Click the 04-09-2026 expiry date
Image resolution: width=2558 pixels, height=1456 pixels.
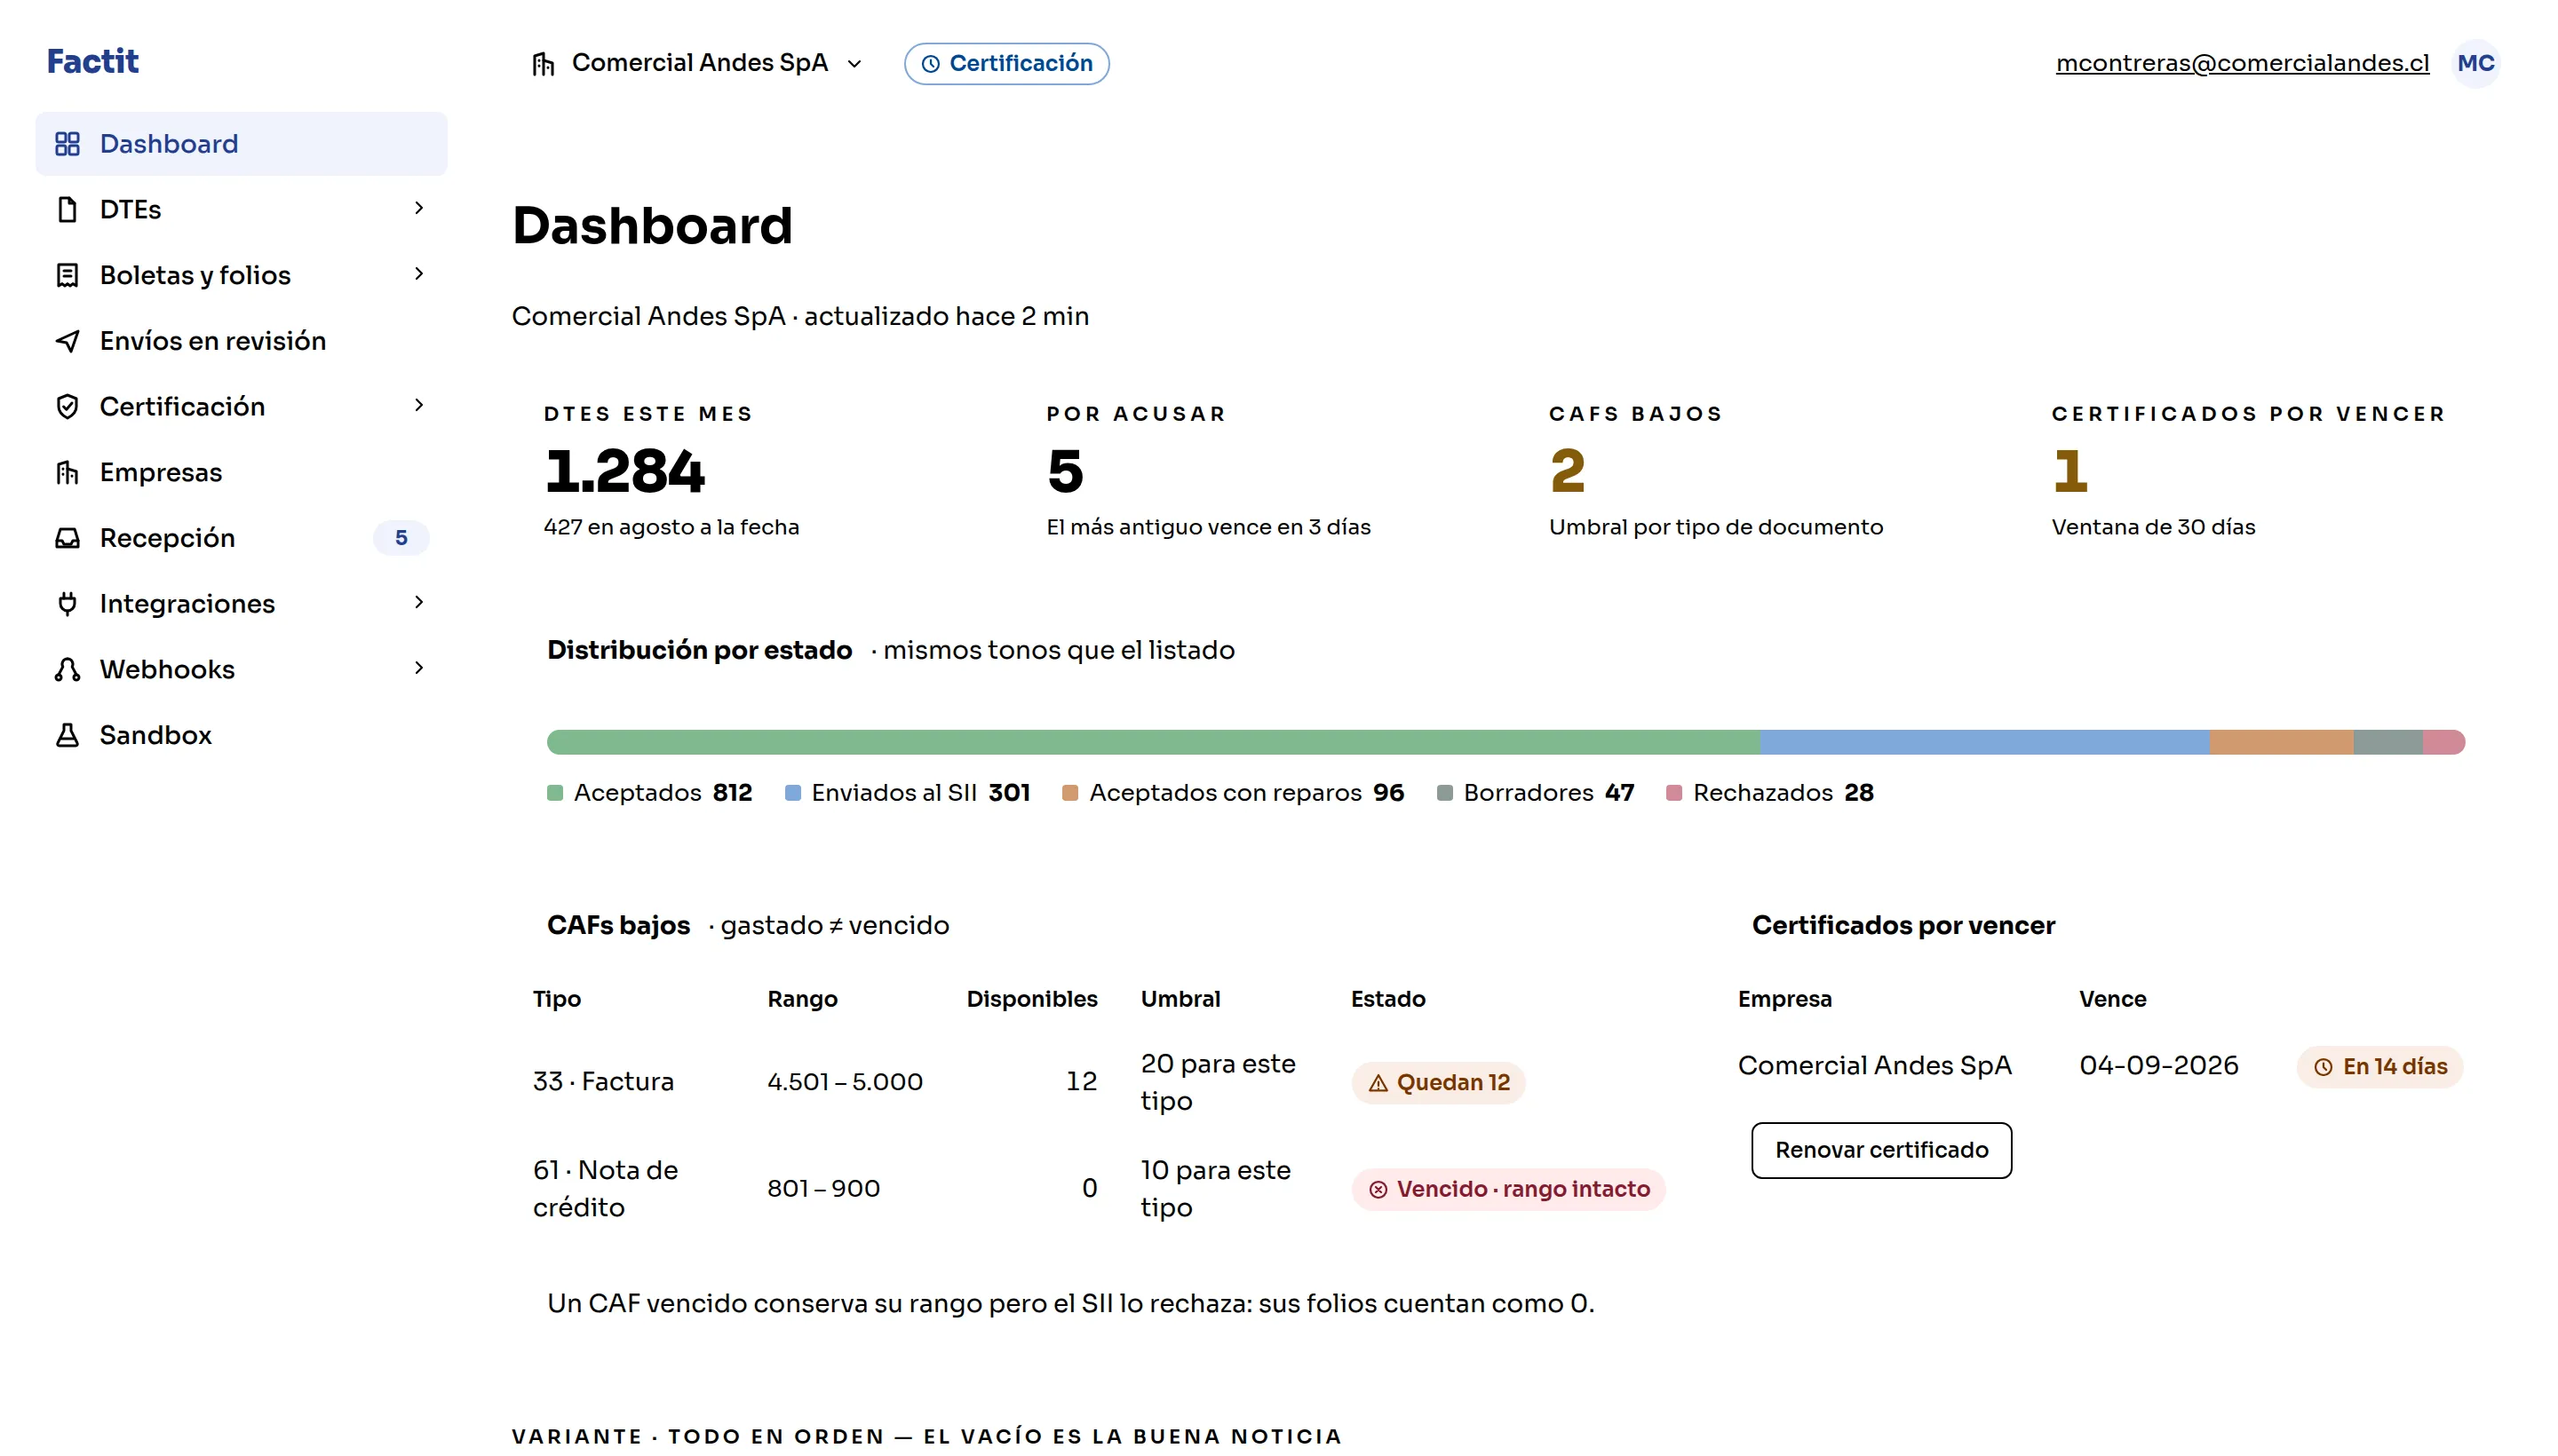(x=2157, y=1066)
